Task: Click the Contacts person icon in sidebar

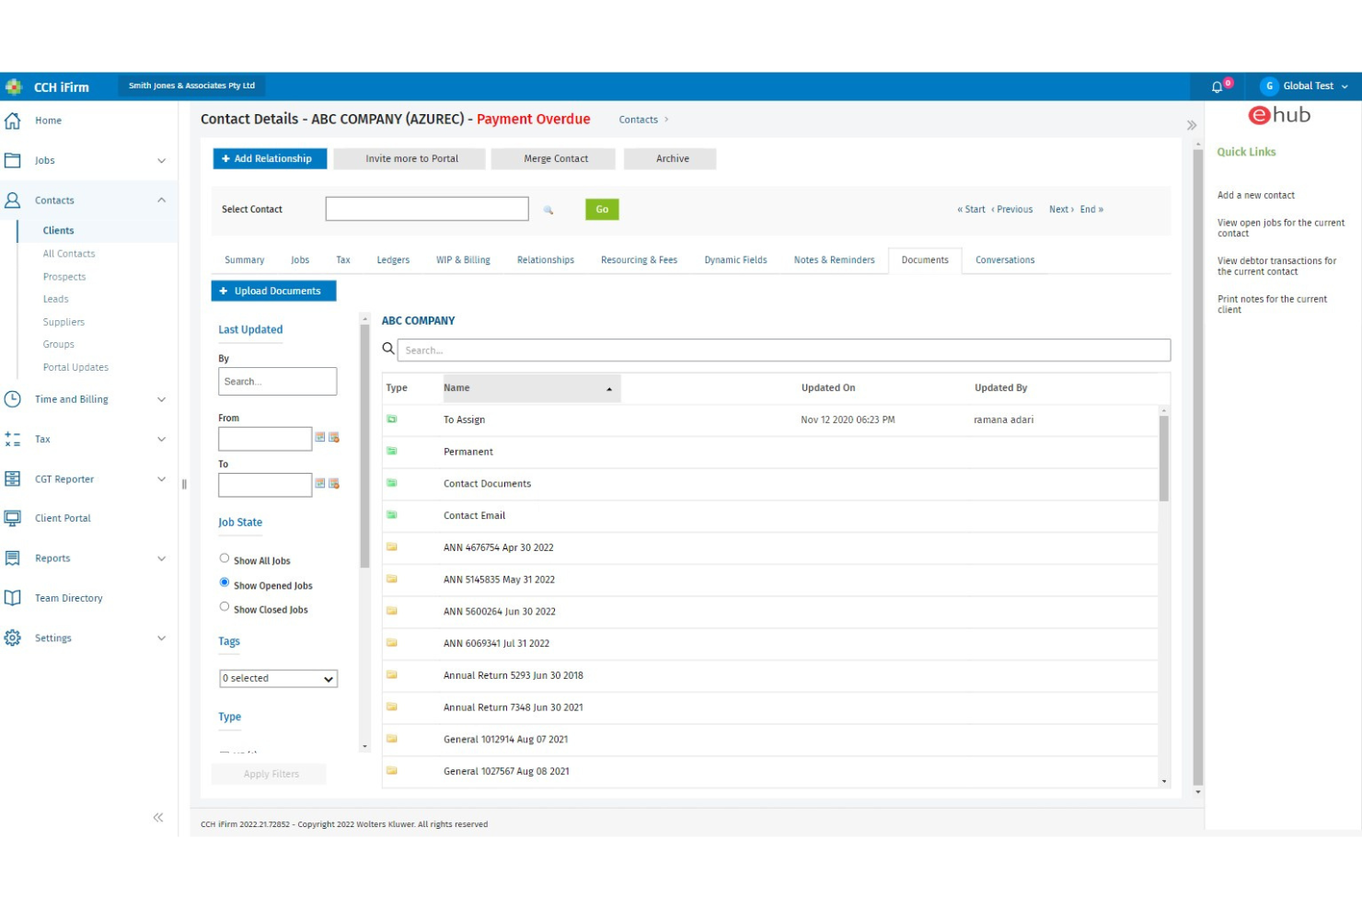Action: (13, 200)
